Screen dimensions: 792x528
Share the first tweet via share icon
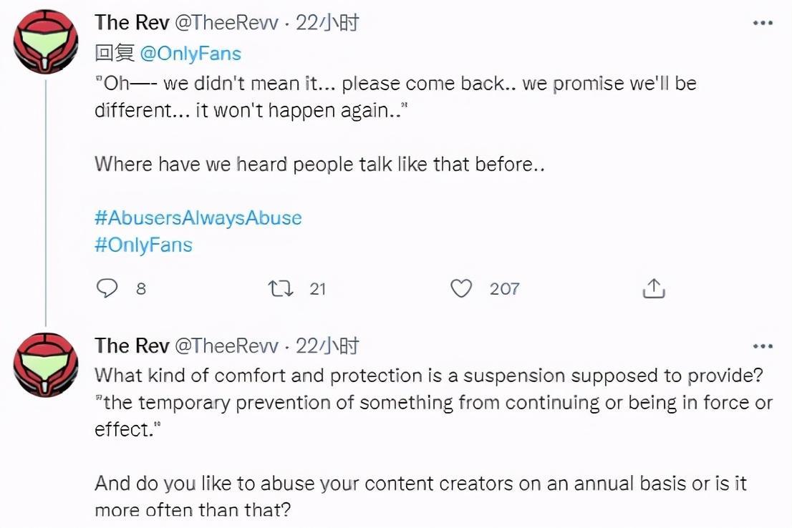[654, 288]
